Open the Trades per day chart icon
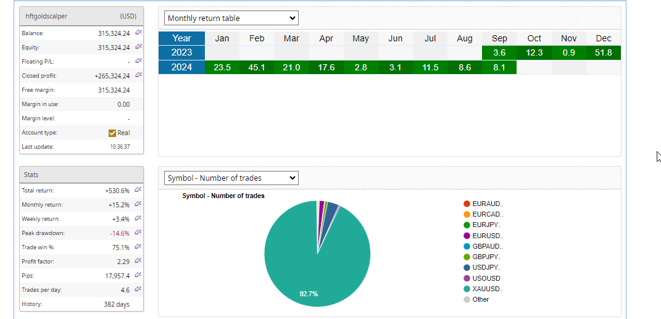 click(x=138, y=289)
